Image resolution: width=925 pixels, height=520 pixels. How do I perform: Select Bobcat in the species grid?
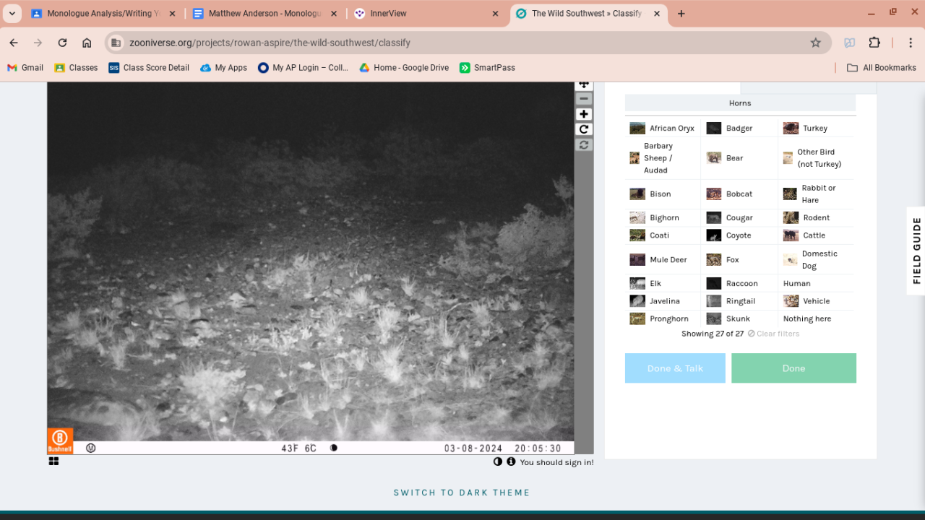pos(739,194)
